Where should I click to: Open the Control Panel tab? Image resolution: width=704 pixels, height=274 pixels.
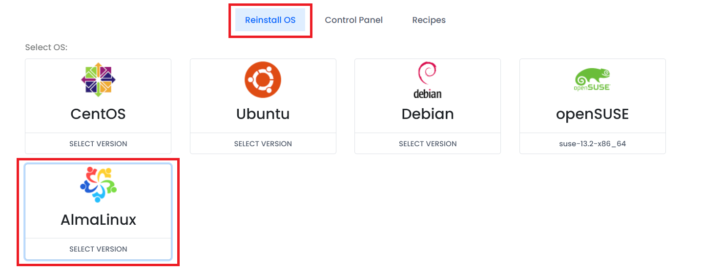tap(354, 20)
